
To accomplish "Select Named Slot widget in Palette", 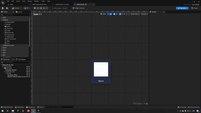I will (x=9, y=33).
